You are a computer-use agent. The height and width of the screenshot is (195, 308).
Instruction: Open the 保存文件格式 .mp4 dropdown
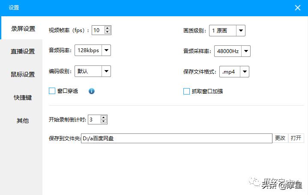click(x=234, y=71)
